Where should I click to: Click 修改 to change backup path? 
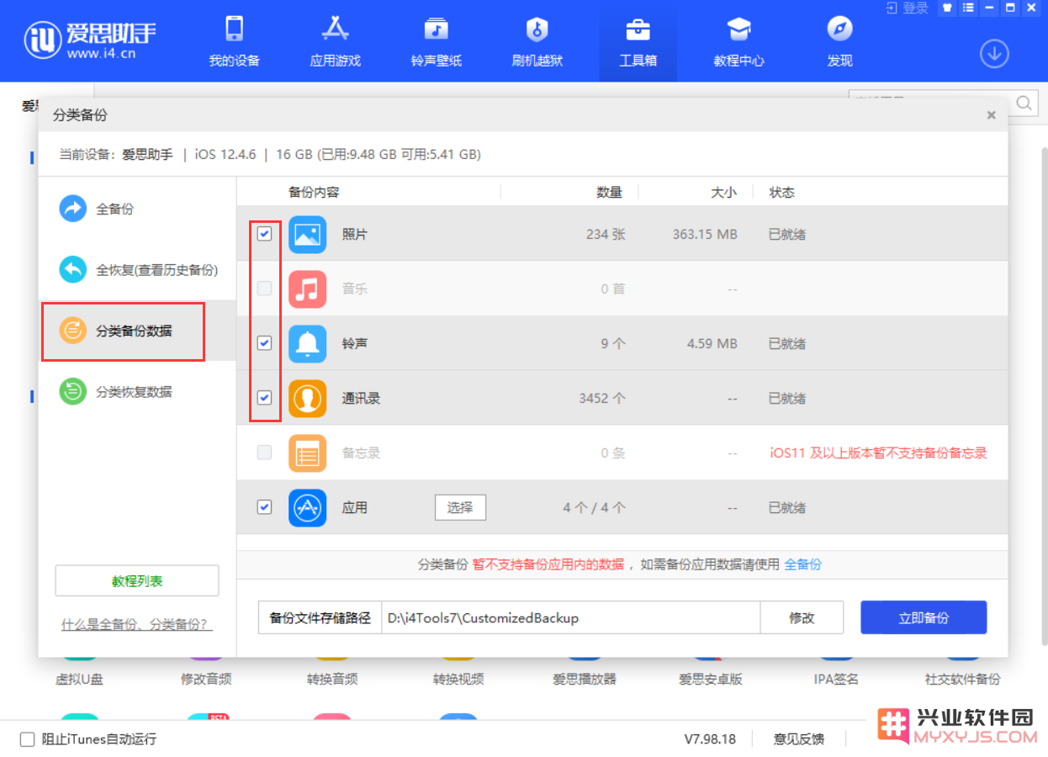point(802,617)
